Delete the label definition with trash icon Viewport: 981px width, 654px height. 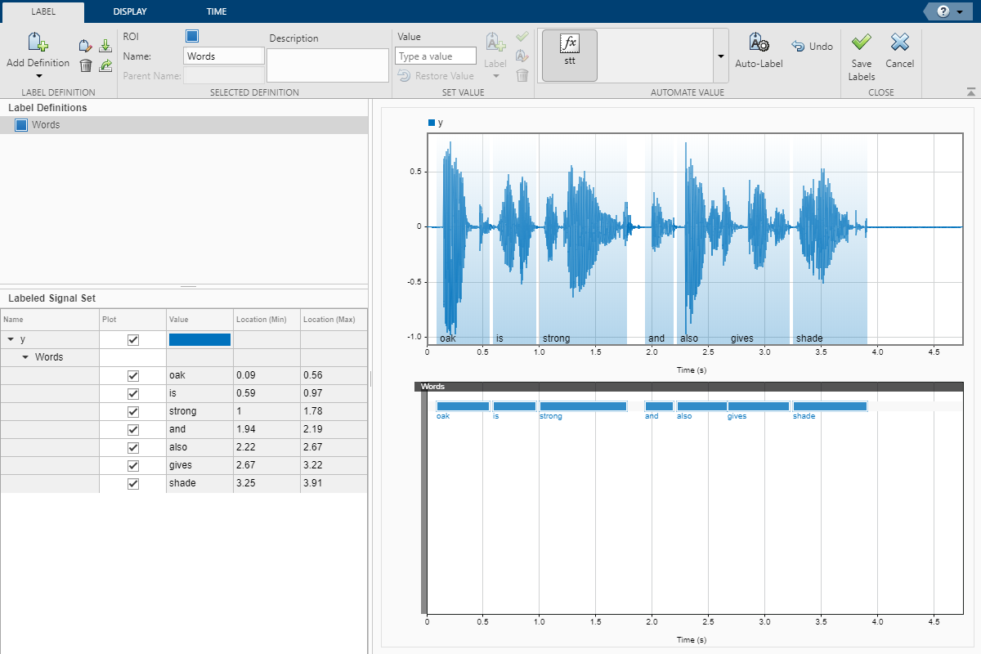pyautogui.click(x=86, y=65)
